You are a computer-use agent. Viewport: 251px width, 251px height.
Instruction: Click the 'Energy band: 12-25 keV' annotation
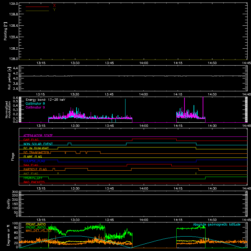45,100
